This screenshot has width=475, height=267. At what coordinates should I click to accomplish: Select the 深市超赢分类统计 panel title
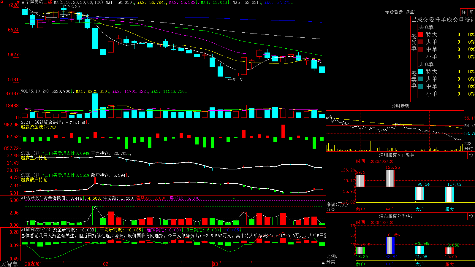click(397, 216)
